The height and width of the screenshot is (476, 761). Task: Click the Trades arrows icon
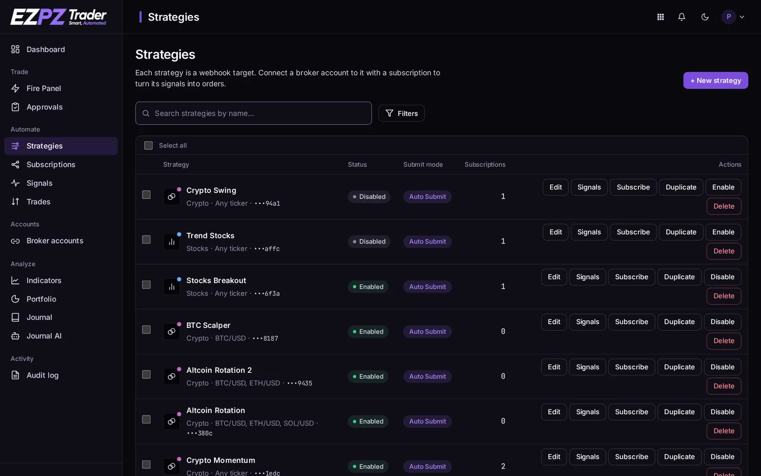pyautogui.click(x=15, y=202)
